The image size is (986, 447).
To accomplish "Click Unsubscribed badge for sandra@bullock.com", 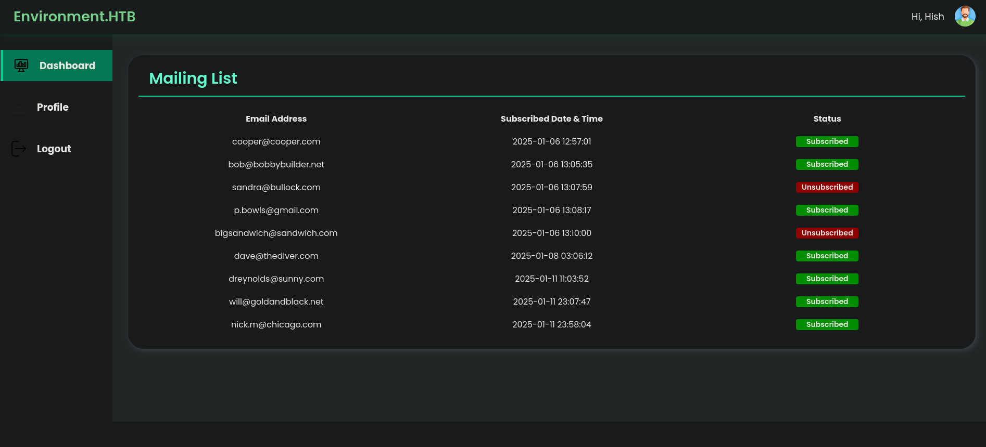I will [827, 187].
